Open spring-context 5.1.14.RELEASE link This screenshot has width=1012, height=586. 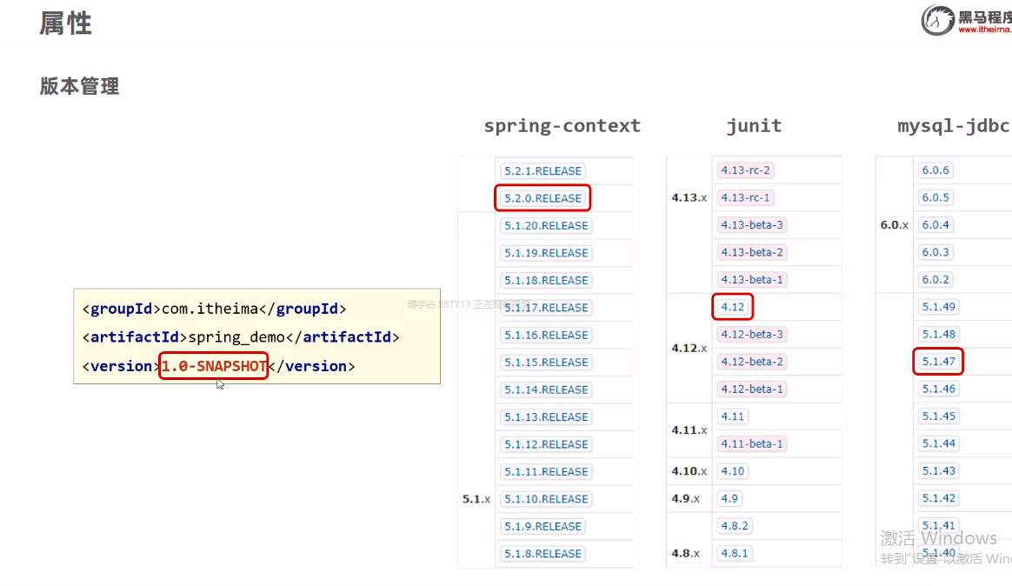(546, 390)
